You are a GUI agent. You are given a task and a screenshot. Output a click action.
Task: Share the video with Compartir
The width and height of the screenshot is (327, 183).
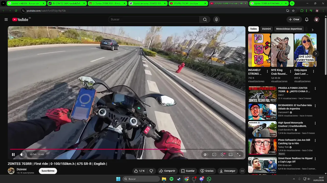[167, 171]
